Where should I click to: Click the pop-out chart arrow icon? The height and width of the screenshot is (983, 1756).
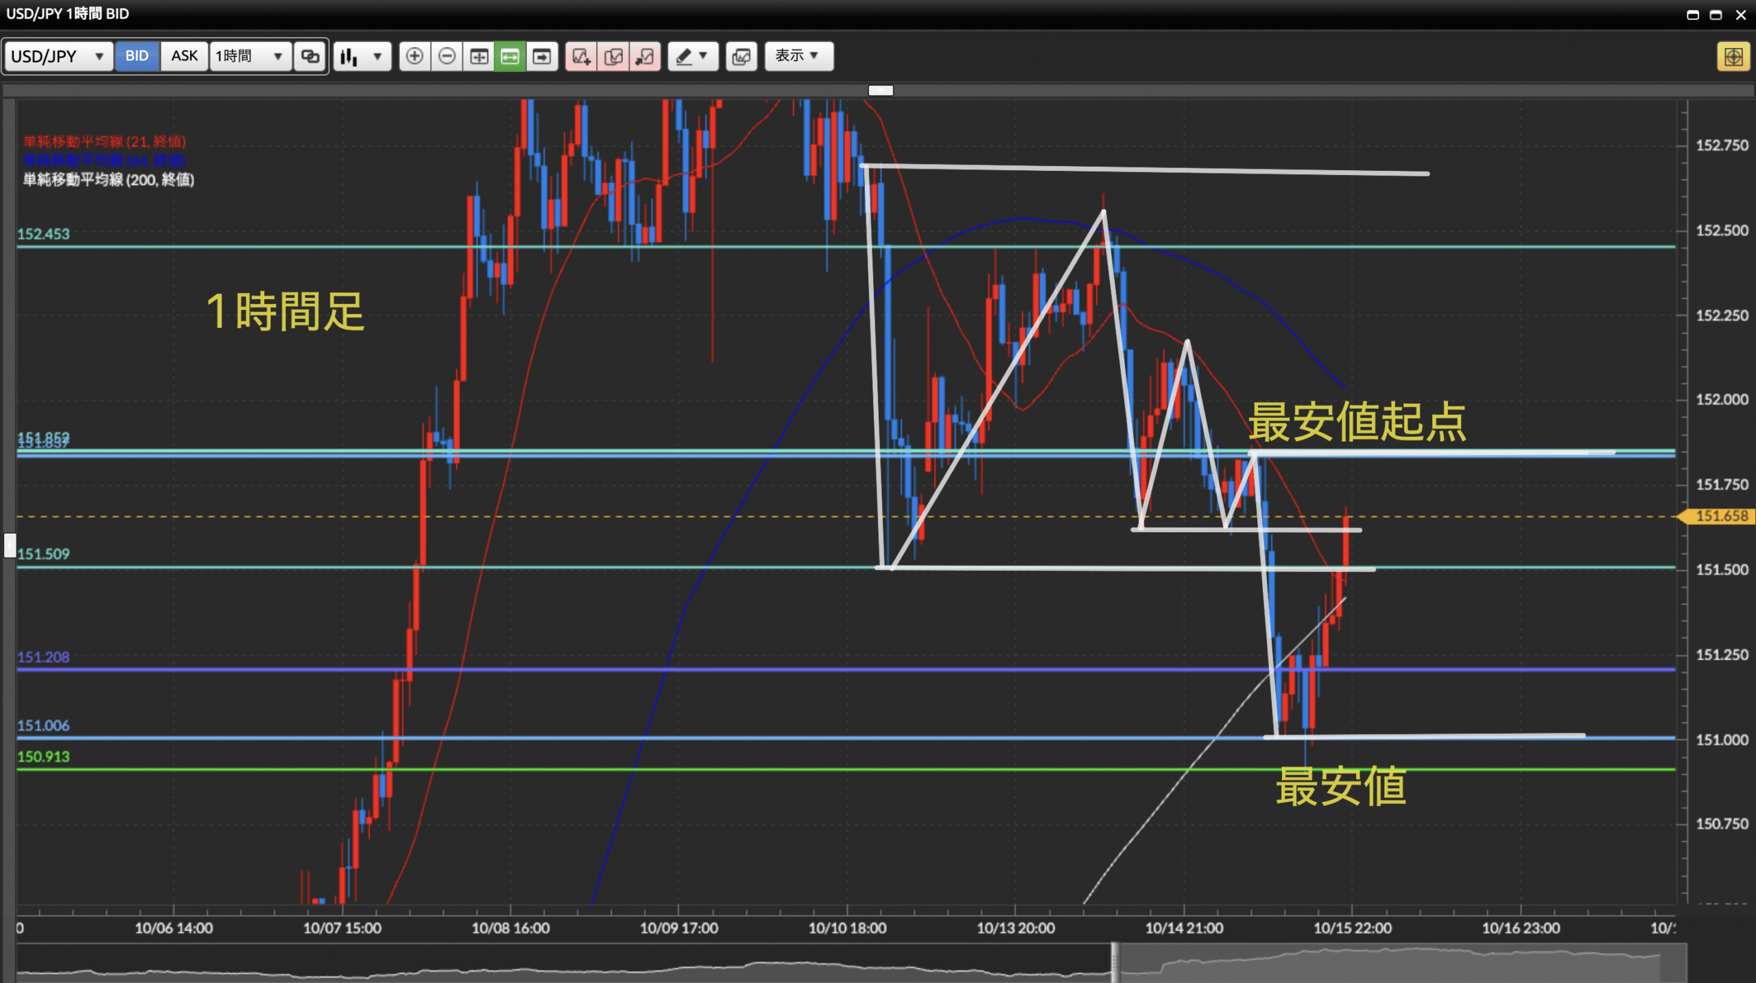pos(645,56)
